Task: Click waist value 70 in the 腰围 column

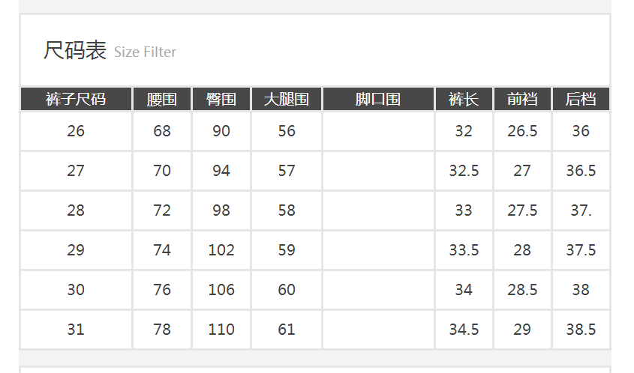Action: pyautogui.click(x=162, y=171)
